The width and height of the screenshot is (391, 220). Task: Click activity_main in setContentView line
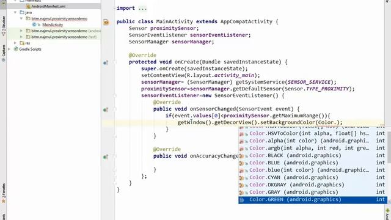[234, 75]
